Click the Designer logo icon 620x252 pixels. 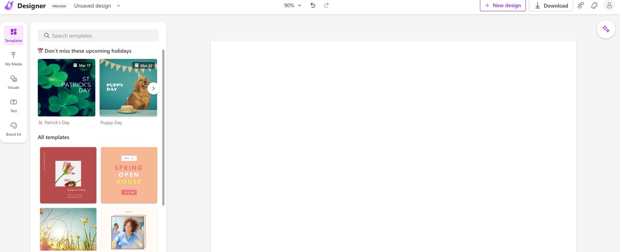(9, 6)
